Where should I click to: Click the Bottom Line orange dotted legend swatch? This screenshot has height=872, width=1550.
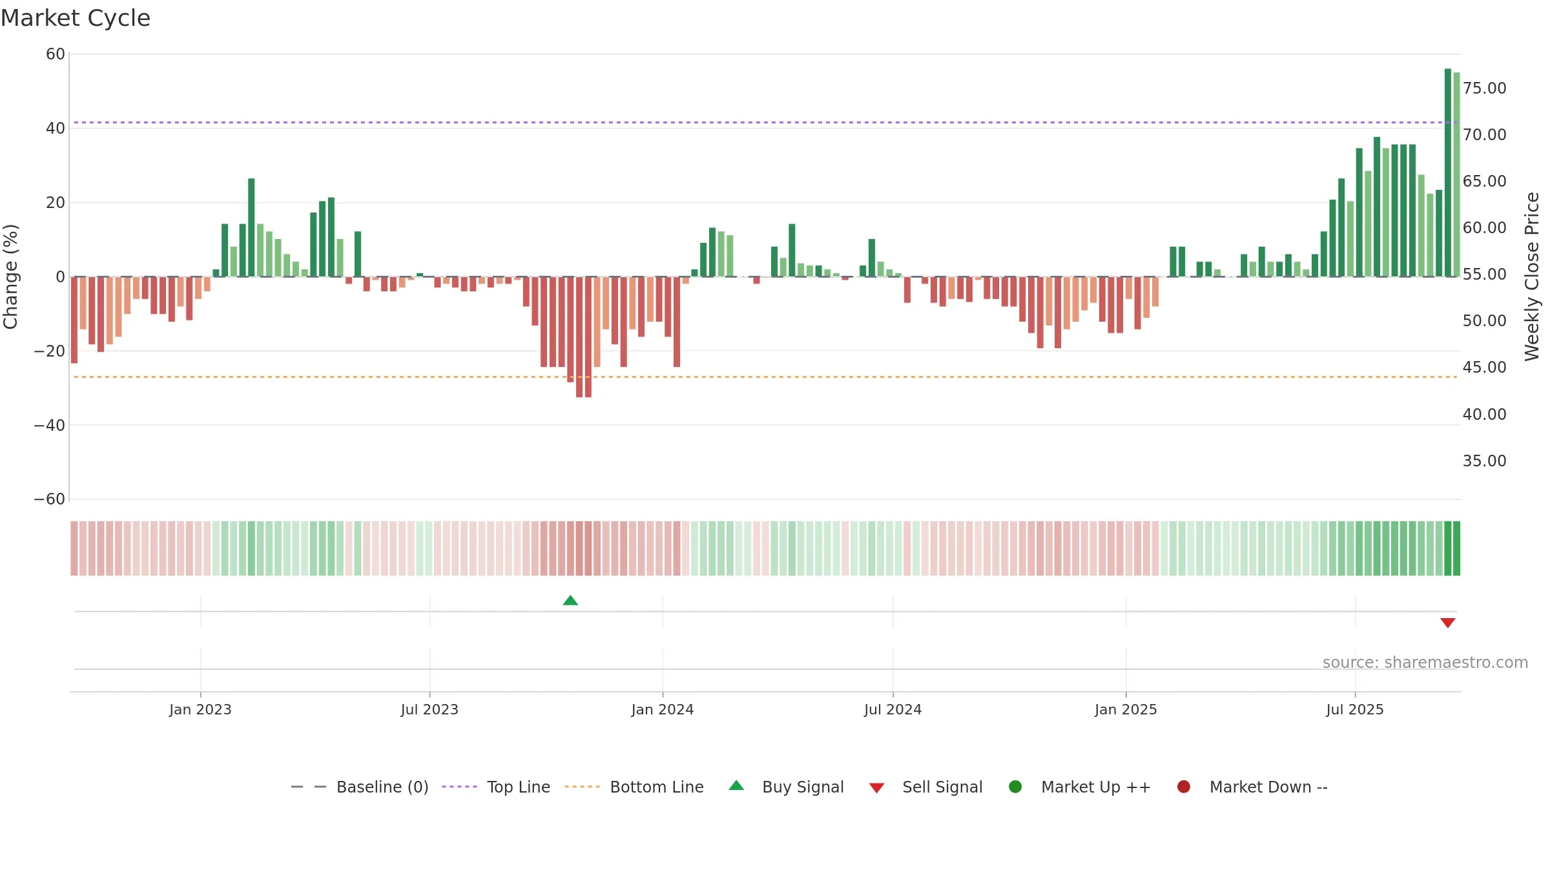[x=582, y=787]
